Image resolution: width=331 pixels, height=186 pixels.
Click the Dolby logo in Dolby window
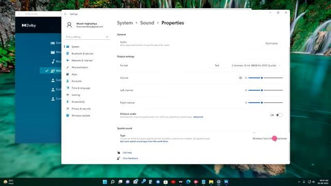29,25
